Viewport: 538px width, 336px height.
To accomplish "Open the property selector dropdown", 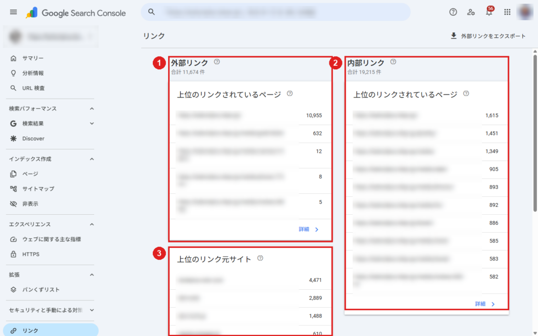I will [51, 36].
